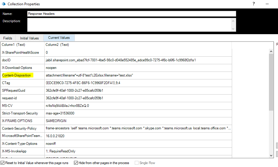The image size is (278, 167).
Task: Select the Current Values tab
Action: click(59, 38)
